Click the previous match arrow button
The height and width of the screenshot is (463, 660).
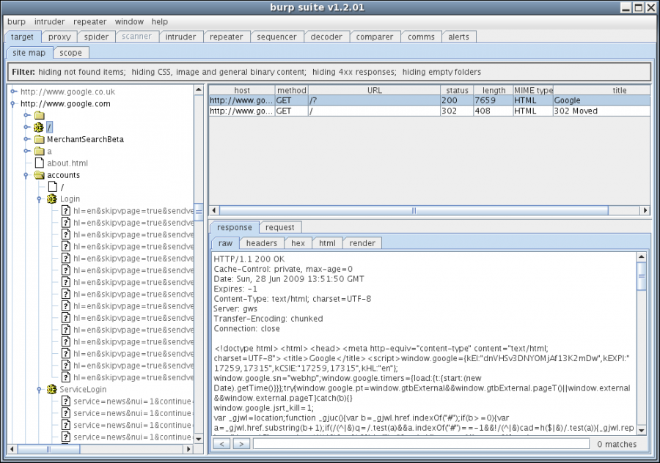click(221, 443)
